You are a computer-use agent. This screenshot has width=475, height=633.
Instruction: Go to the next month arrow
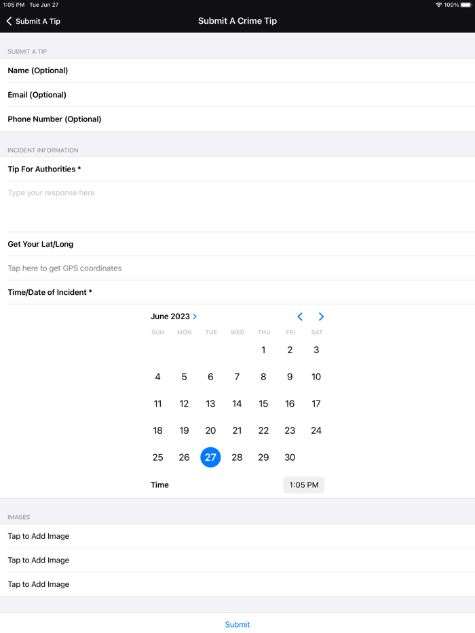click(x=321, y=316)
